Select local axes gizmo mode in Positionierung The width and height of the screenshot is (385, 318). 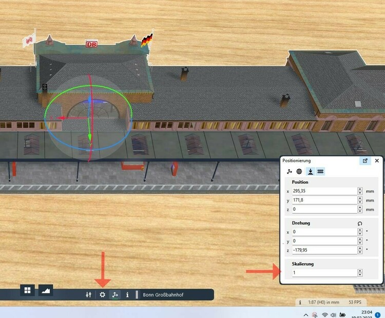(289, 171)
